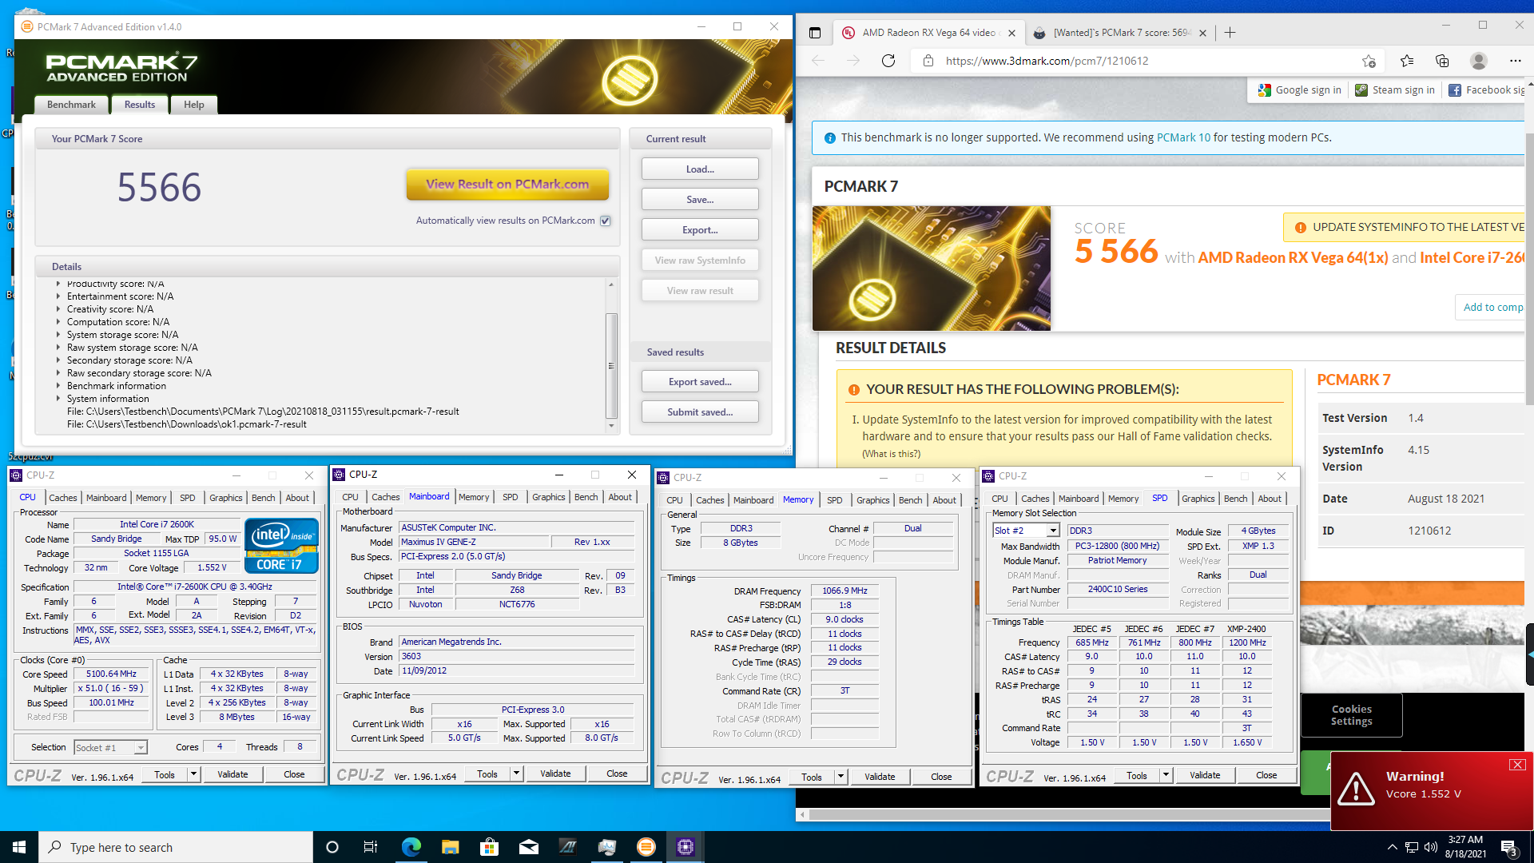Open a new browser tab
The width and height of the screenshot is (1534, 863).
pyautogui.click(x=1230, y=33)
